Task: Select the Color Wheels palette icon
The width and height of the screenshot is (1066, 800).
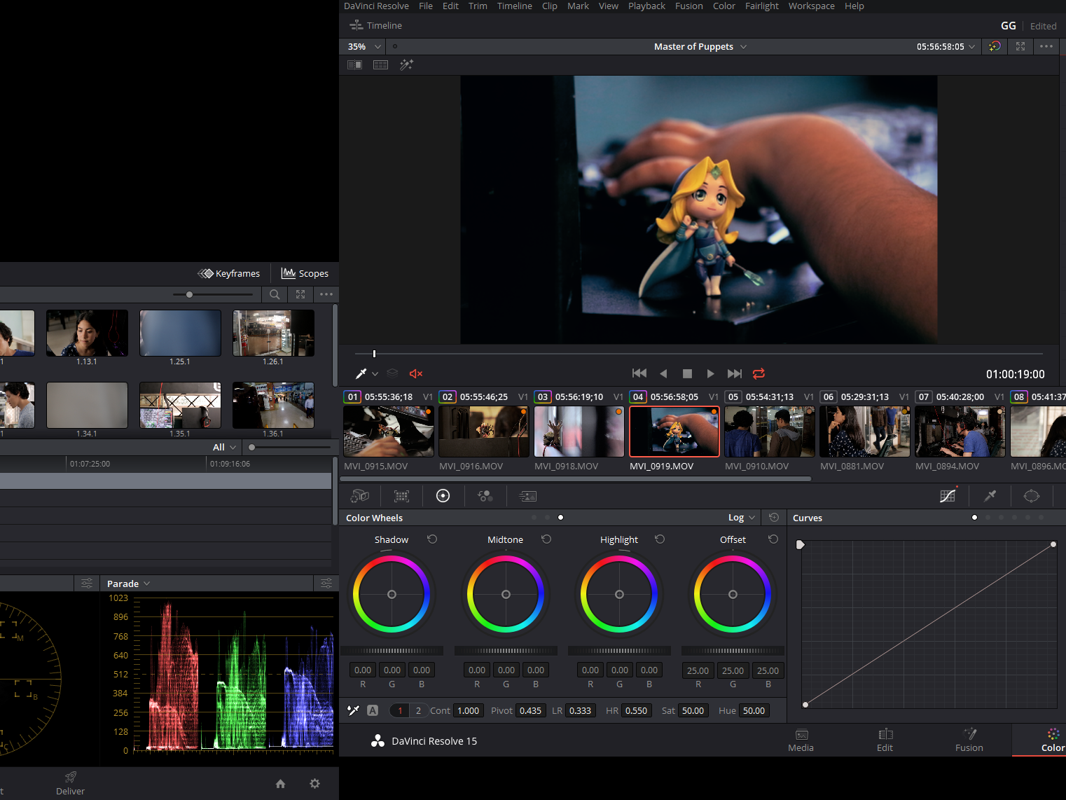Action: 443,496
